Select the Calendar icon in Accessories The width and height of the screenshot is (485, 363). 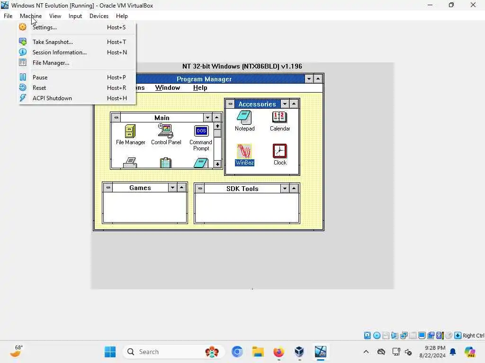279,117
